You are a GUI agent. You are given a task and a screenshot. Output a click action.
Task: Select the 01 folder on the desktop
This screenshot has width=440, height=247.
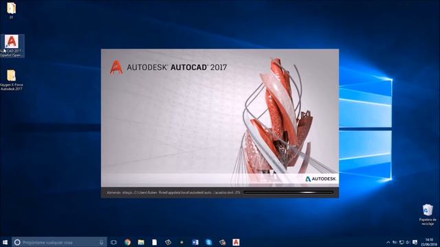[11, 11]
